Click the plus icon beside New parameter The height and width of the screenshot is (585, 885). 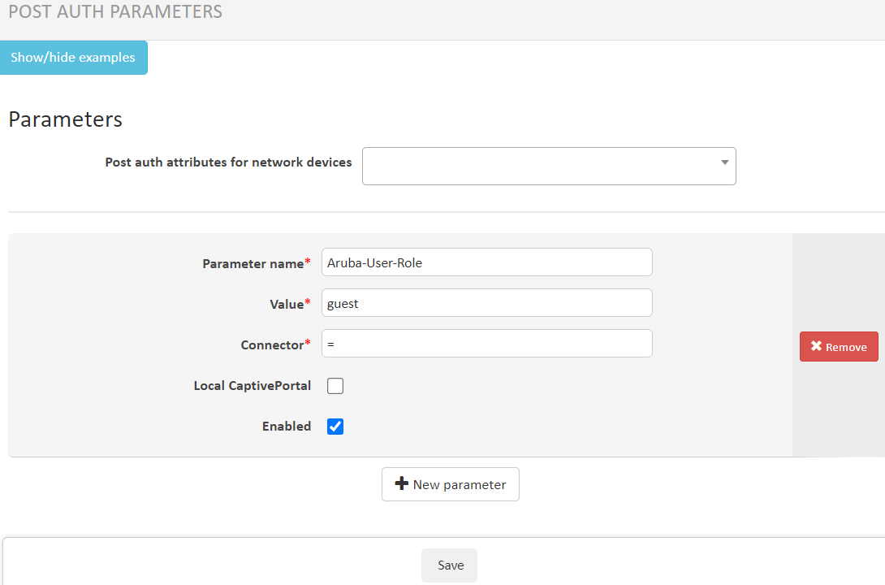click(x=401, y=484)
